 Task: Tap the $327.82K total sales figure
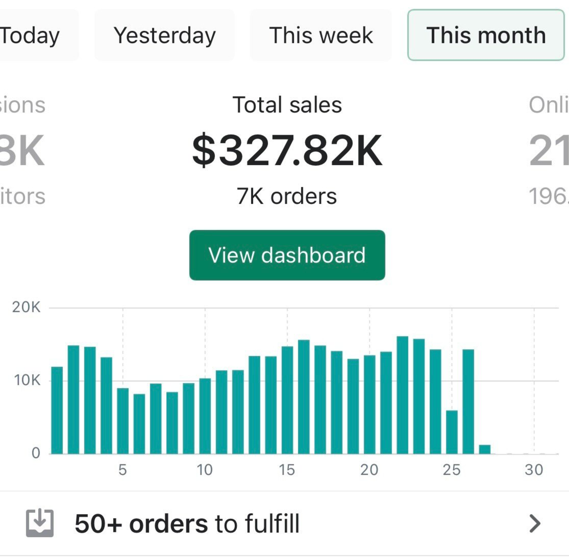tap(287, 150)
